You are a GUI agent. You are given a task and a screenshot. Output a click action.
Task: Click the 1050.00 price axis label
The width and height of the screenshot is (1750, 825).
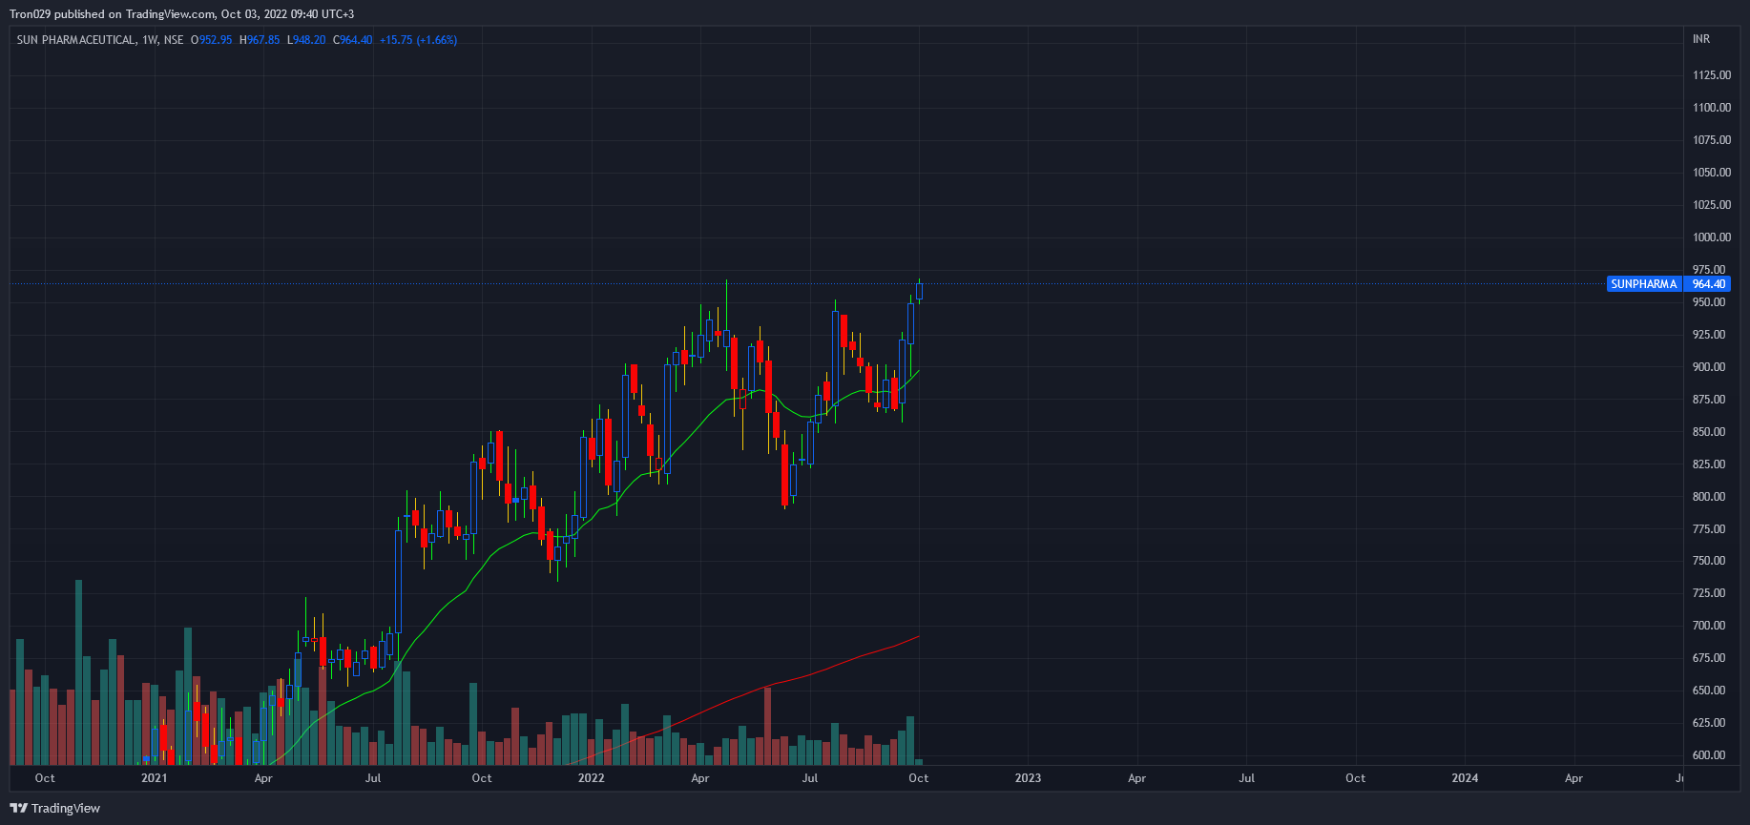coord(1711,173)
